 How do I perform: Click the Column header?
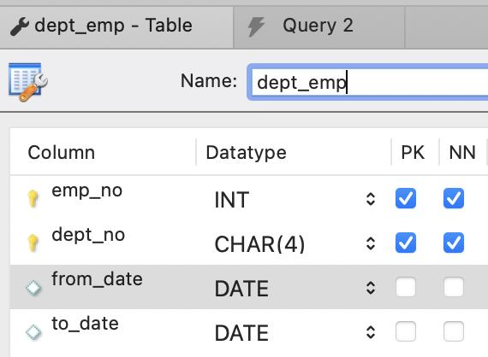click(62, 152)
